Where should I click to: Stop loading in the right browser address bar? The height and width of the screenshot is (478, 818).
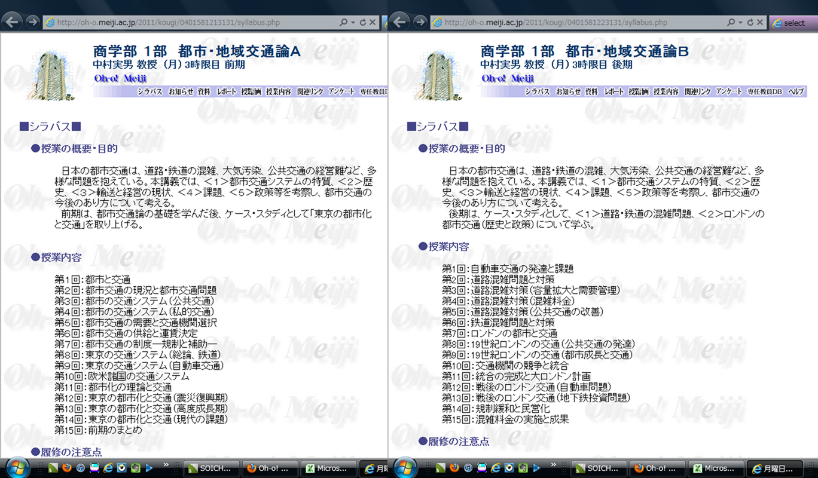tap(760, 23)
